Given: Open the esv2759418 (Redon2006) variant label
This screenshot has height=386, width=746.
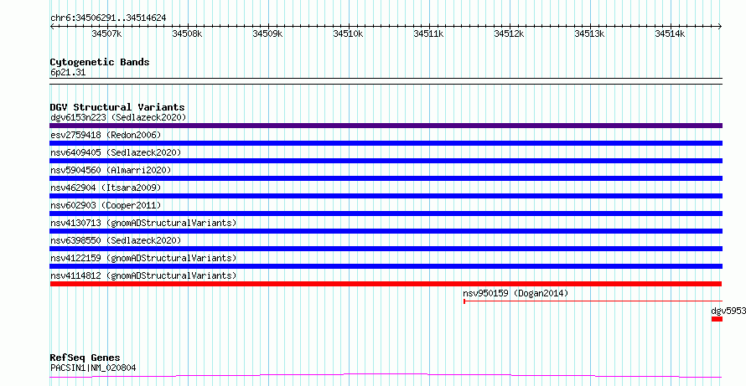Looking at the screenshot, I should [x=106, y=135].
